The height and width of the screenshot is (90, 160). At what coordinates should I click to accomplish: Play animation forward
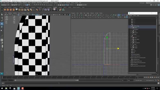coord(152,77)
